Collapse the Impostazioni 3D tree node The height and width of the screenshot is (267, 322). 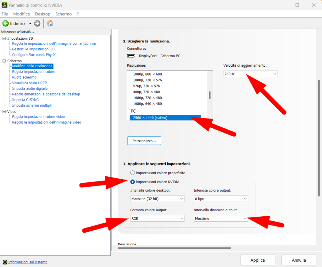(4, 38)
